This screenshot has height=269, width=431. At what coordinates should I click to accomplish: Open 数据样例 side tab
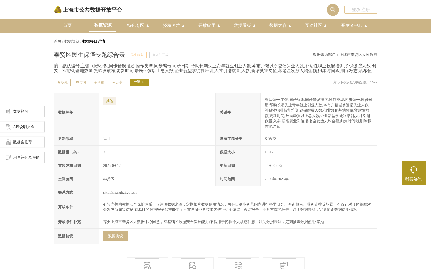click(23, 111)
